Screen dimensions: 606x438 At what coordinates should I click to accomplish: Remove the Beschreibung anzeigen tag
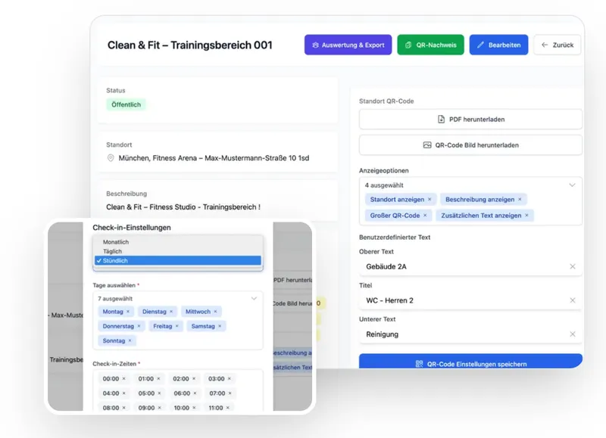coord(520,200)
